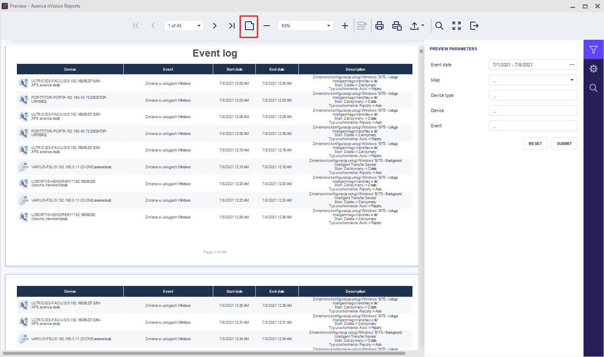The image size is (604, 357).
Task: Zoom in using the plus icon
Action: click(345, 26)
